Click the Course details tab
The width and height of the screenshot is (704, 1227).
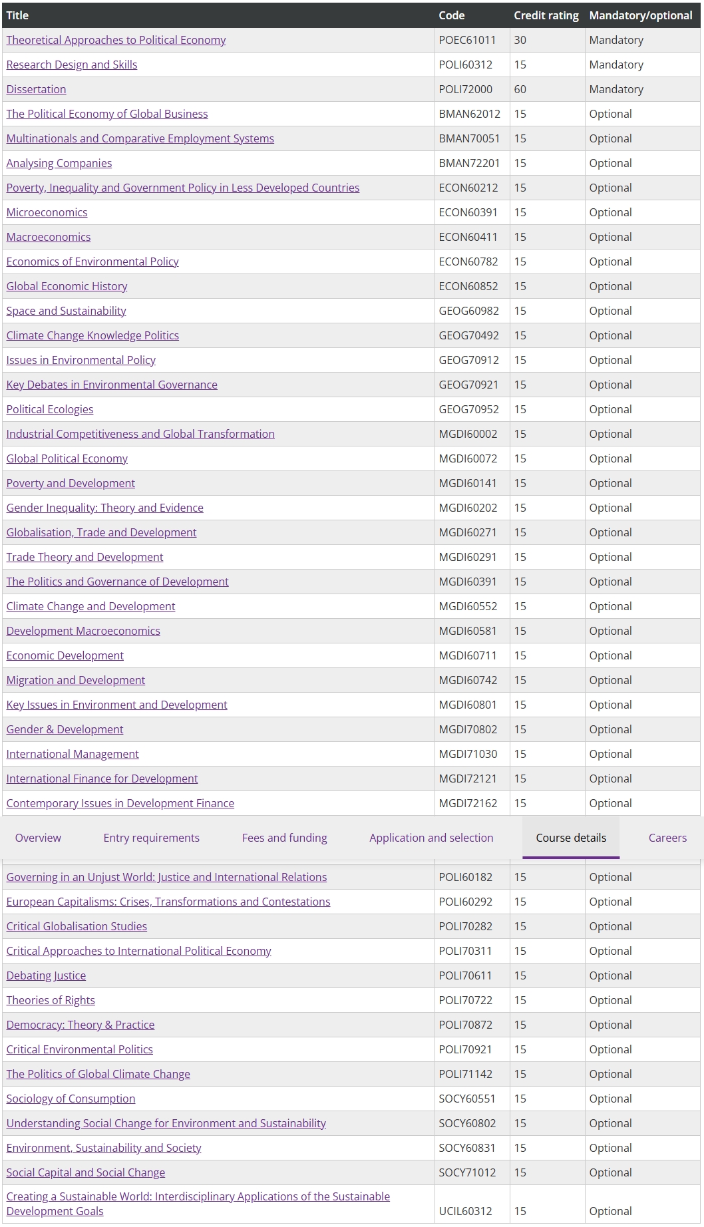(x=571, y=838)
